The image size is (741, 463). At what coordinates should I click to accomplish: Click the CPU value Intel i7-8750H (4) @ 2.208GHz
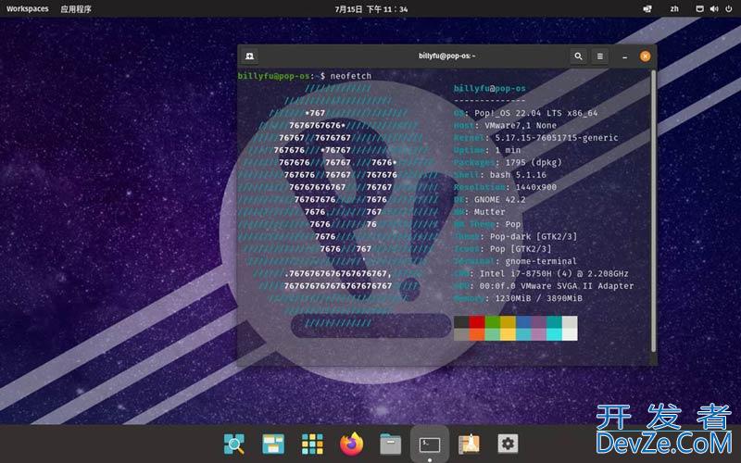click(554, 273)
